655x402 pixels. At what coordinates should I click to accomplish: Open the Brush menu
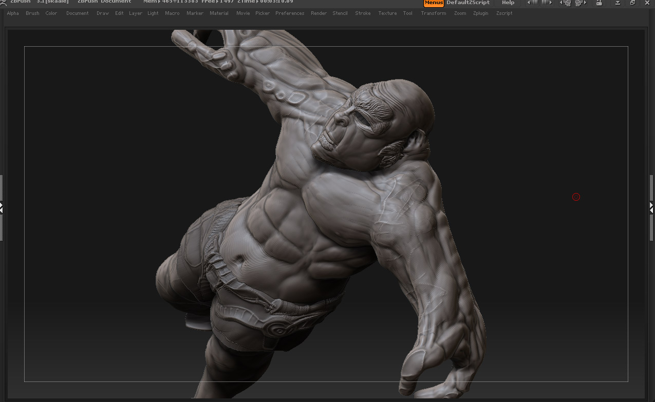click(x=32, y=13)
